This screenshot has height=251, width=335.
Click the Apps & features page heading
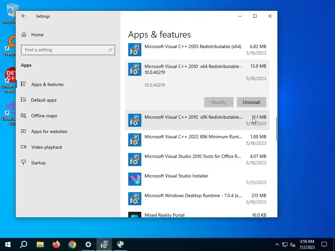[159, 35]
